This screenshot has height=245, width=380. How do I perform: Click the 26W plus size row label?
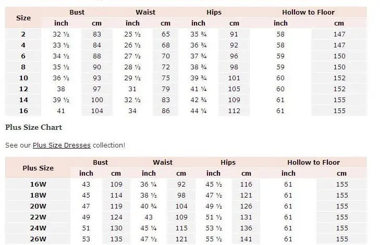[x=39, y=239]
